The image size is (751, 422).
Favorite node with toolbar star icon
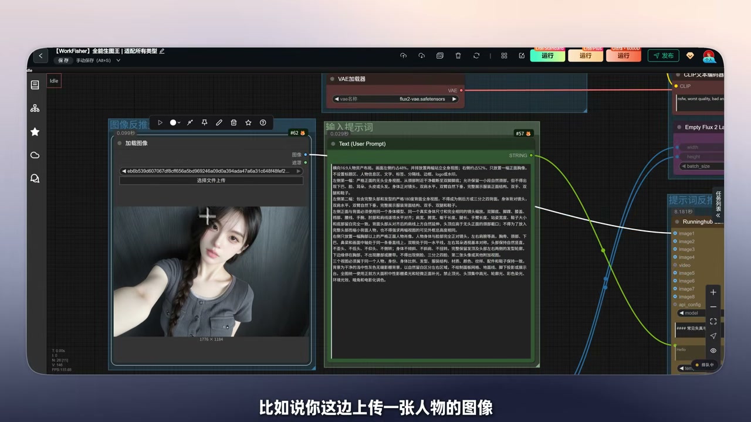[248, 122]
